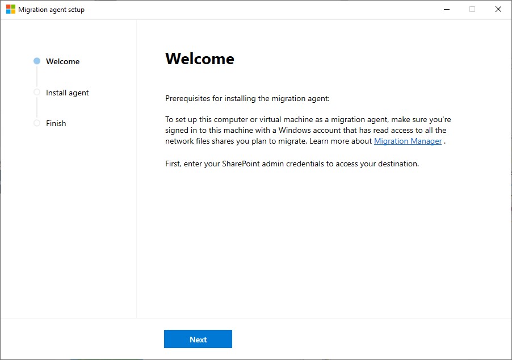Click the "Prerequisites for installing" text line
The width and height of the screenshot is (512, 360).
pos(247,98)
